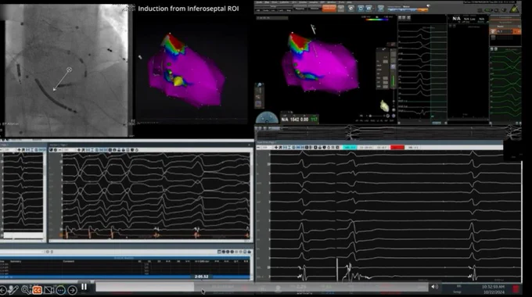Click the green pencil triangle icon at top right
Image resolution: width=532 pixels, height=297 pixels.
(515, 9)
